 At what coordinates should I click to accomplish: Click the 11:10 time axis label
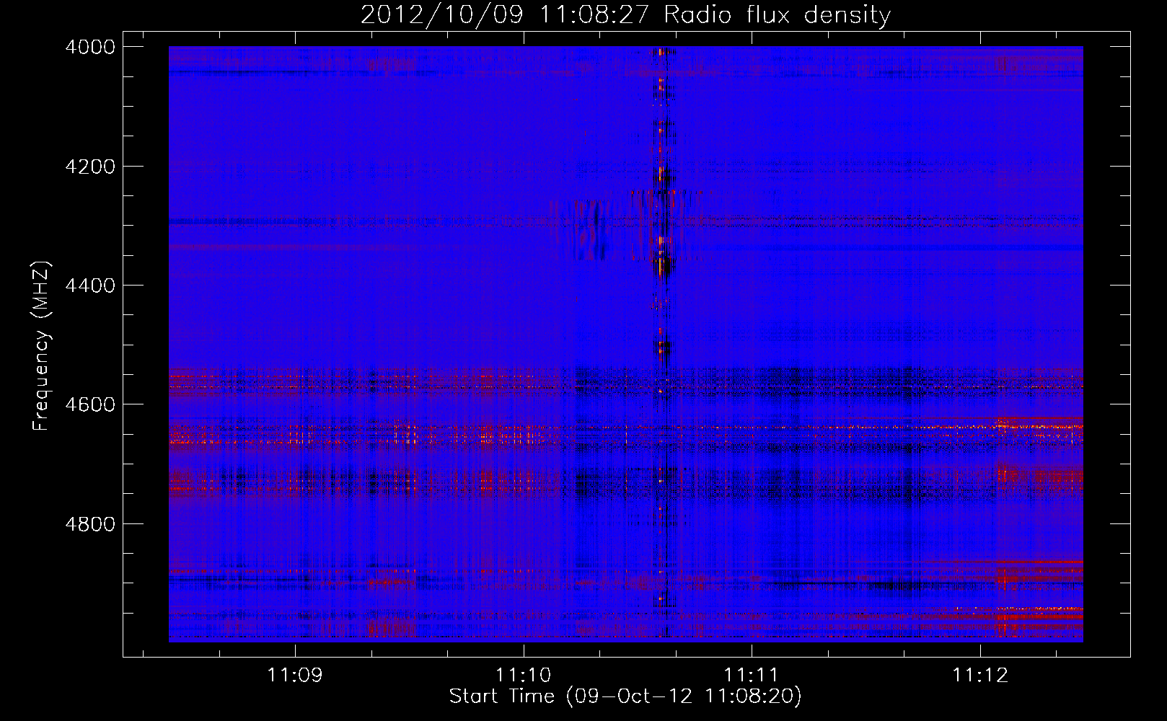tap(523, 676)
